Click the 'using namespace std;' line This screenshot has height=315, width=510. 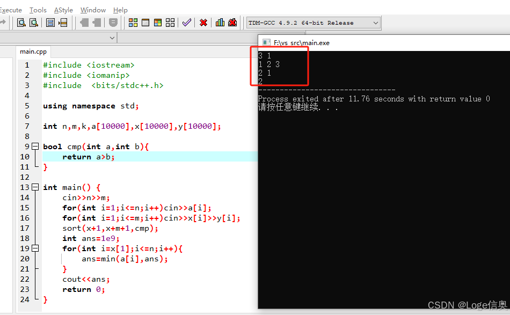(x=91, y=106)
